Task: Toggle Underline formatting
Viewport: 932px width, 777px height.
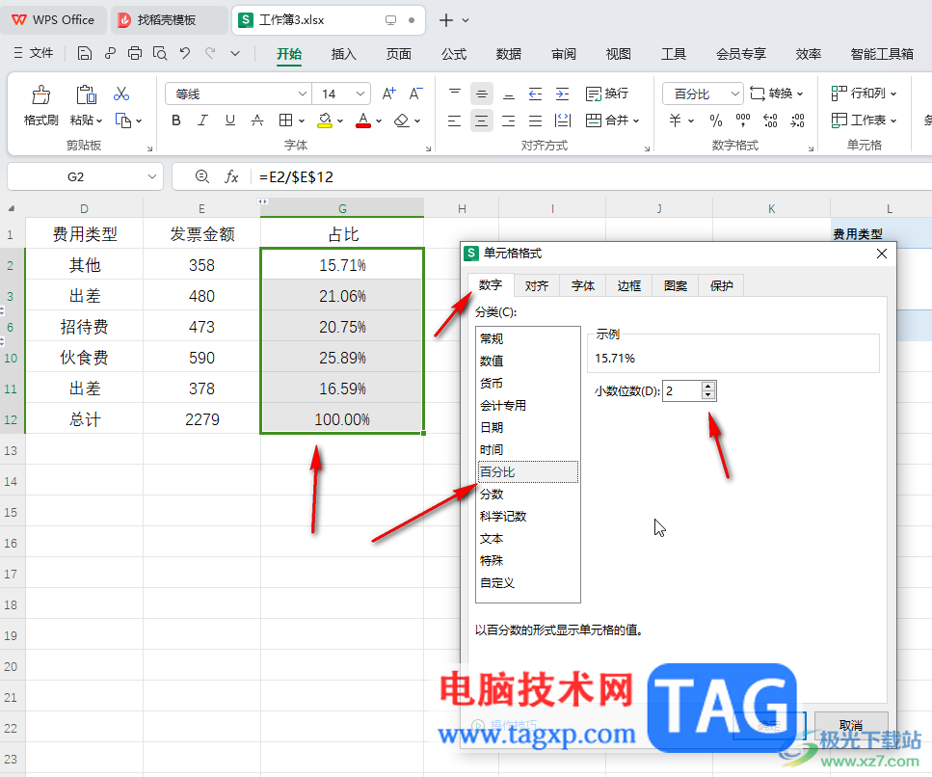Action: [230, 121]
